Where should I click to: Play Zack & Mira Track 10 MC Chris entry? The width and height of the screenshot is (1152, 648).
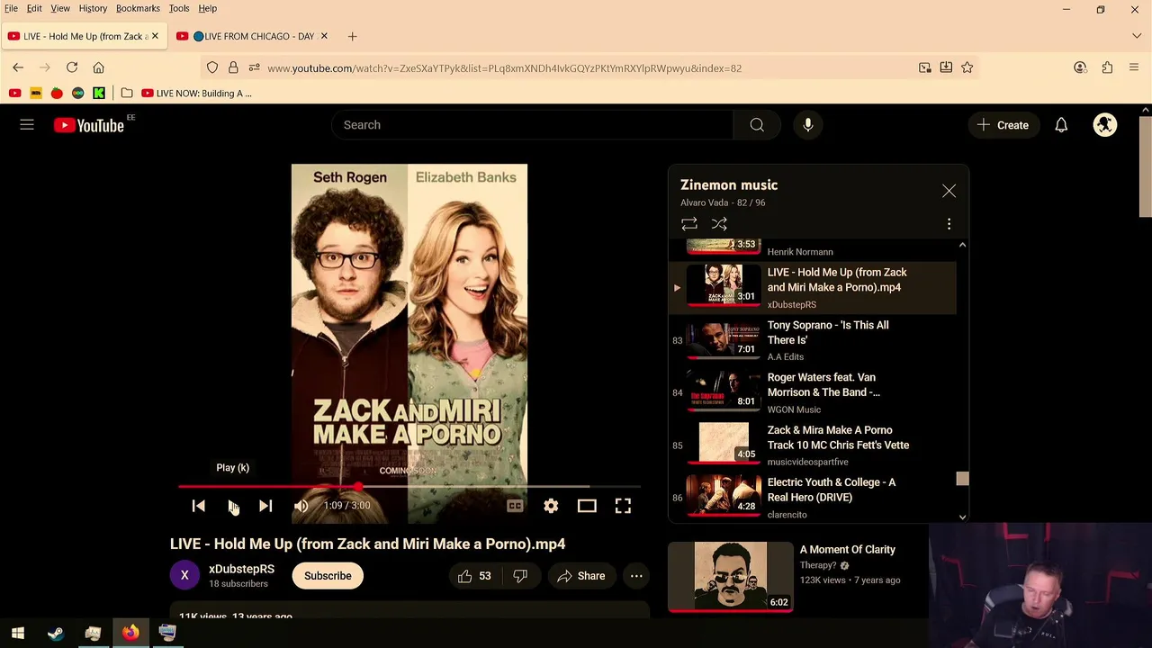point(813,445)
